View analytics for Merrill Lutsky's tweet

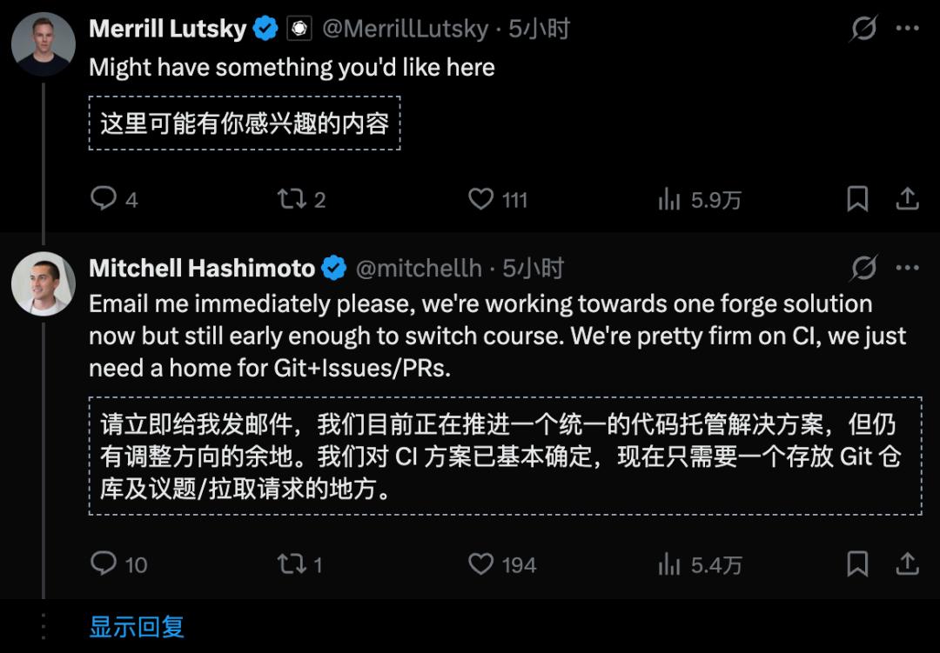point(669,200)
